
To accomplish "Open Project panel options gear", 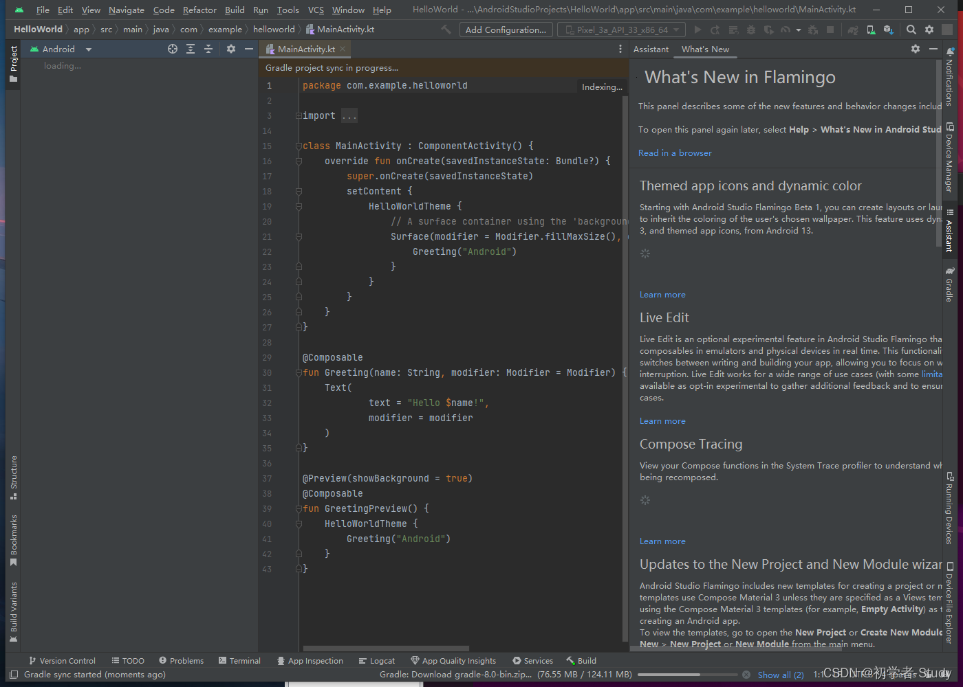I will (231, 49).
